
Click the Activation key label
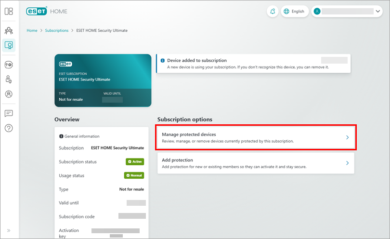(69, 233)
